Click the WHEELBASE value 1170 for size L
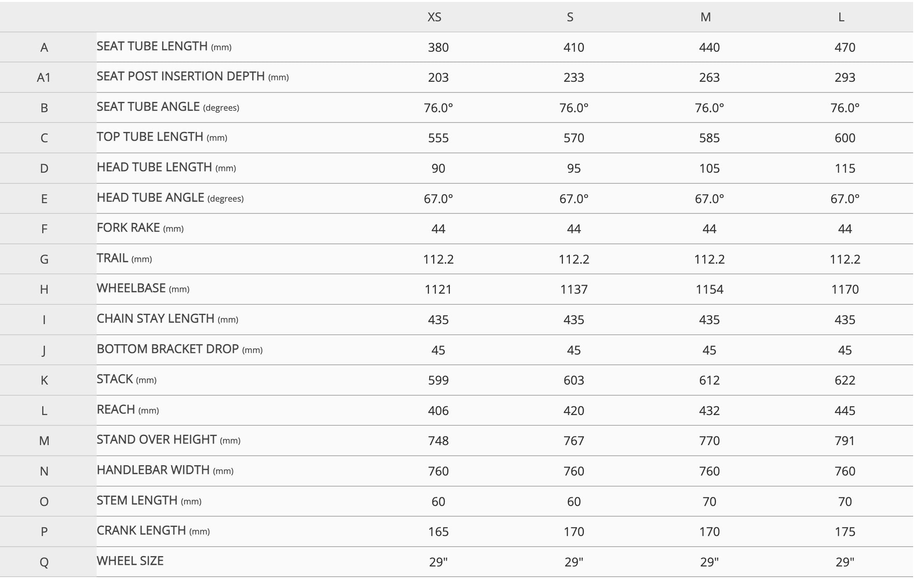The height and width of the screenshot is (579, 915). click(845, 289)
